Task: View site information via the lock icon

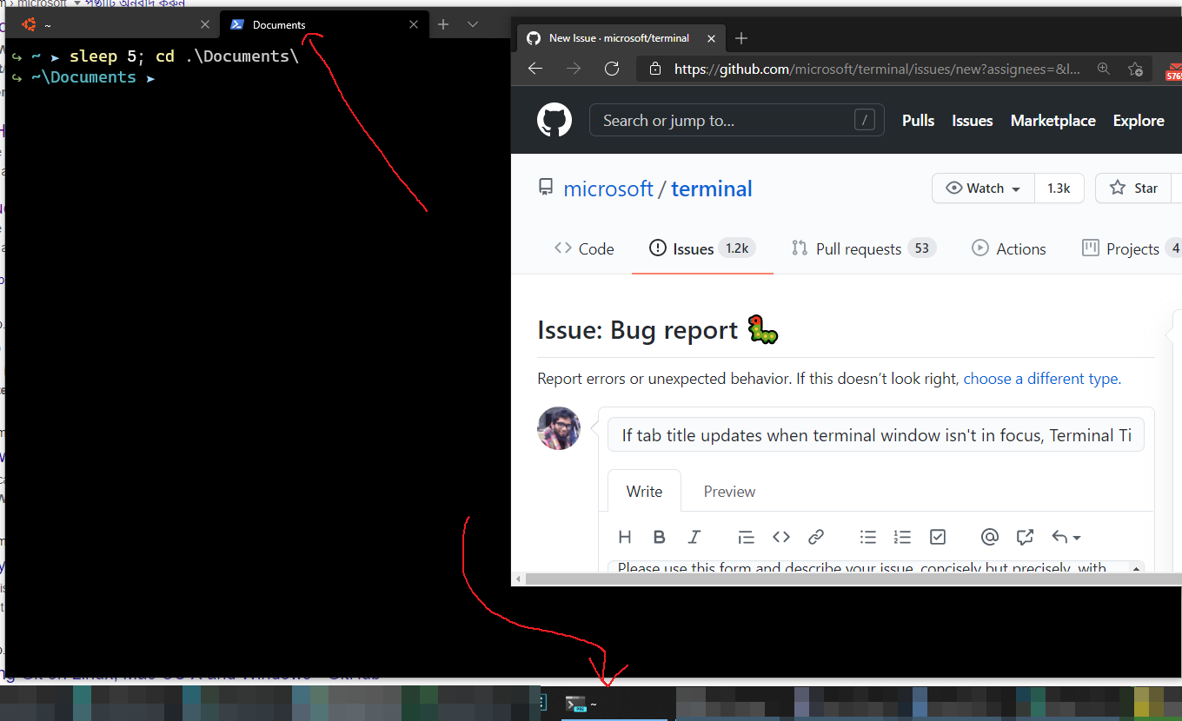Action: tap(655, 69)
